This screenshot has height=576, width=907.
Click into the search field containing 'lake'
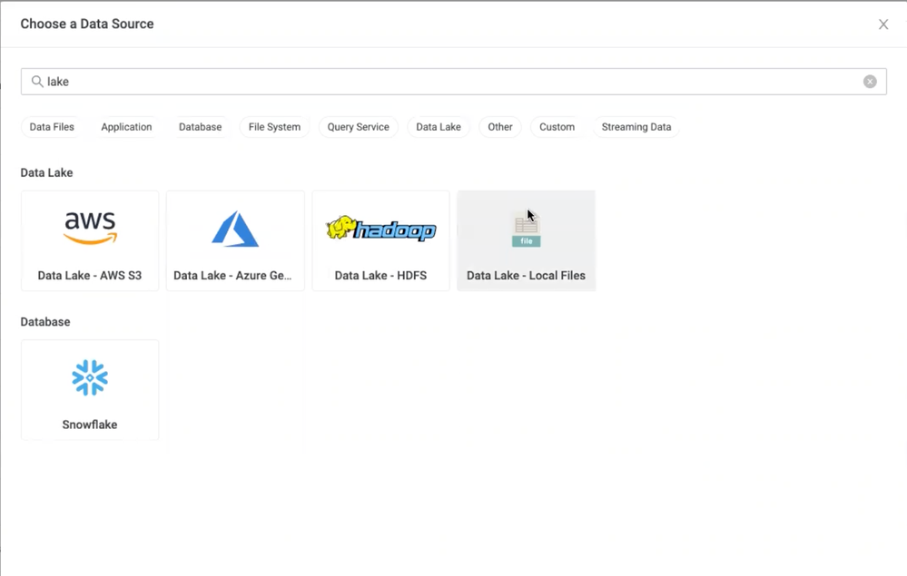point(454,82)
